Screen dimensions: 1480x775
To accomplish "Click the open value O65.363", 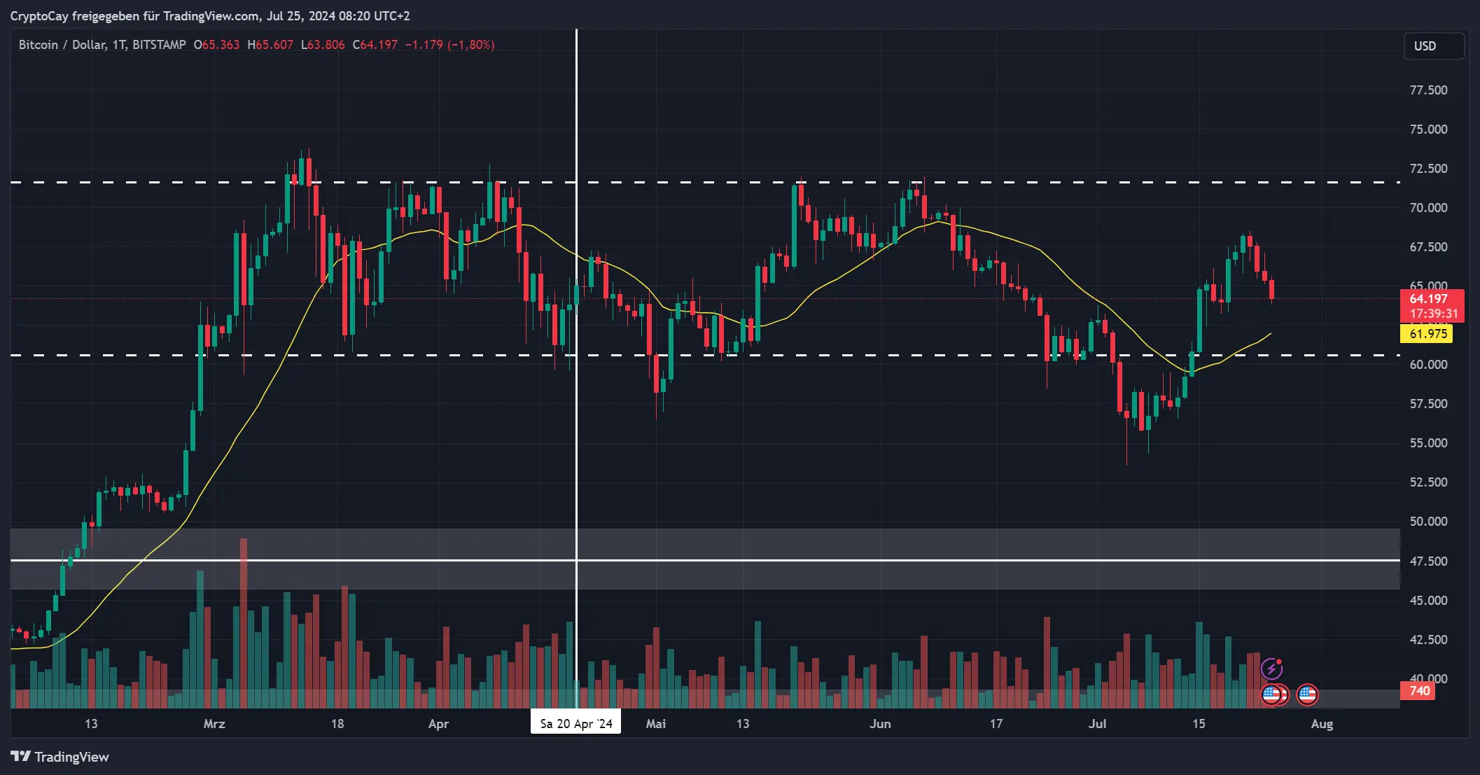I will pyautogui.click(x=217, y=45).
